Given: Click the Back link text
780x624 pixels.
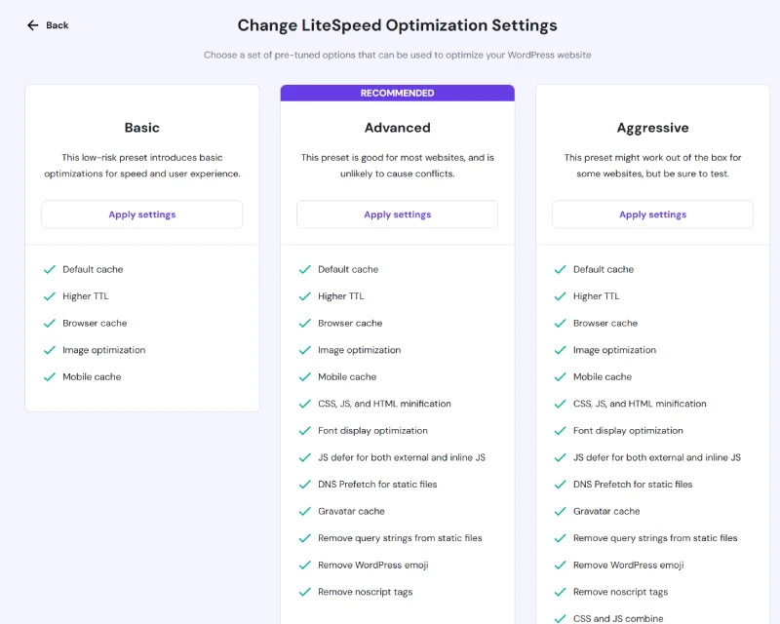Looking at the screenshot, I should 58,25.
